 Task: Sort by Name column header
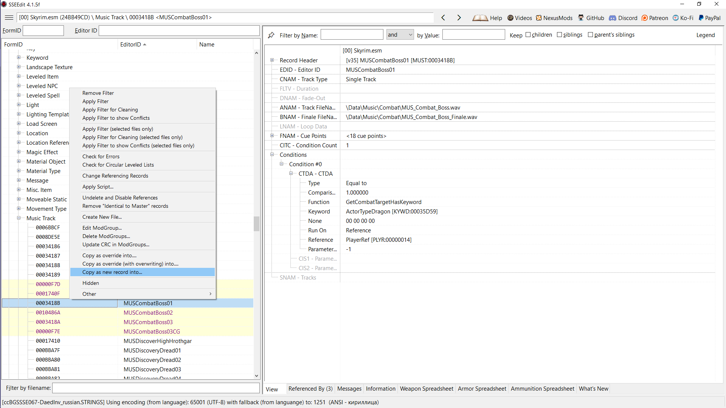[x=225, y=44]
